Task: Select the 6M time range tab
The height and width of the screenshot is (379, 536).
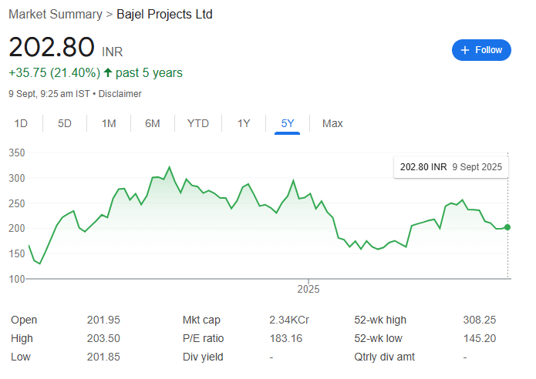Action: [153, 123]
